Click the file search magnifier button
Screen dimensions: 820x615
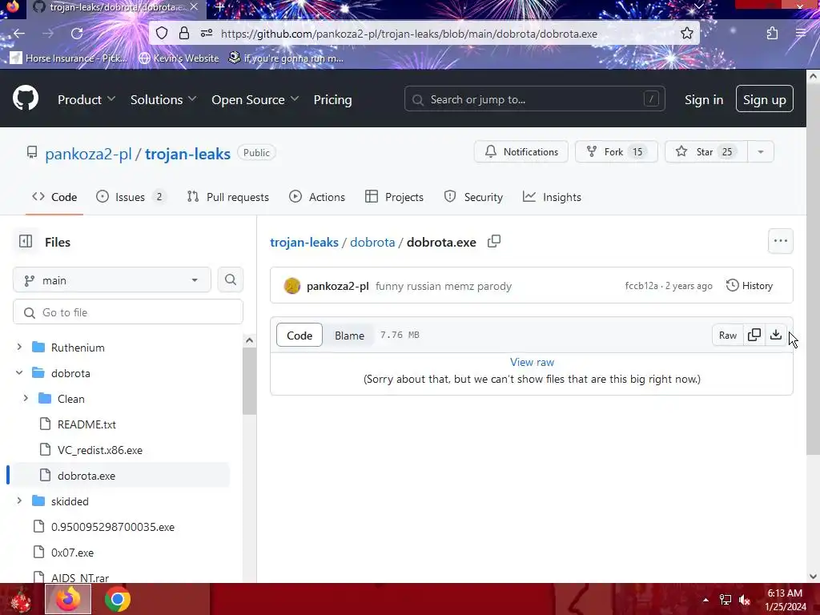(x=230, y=279)
